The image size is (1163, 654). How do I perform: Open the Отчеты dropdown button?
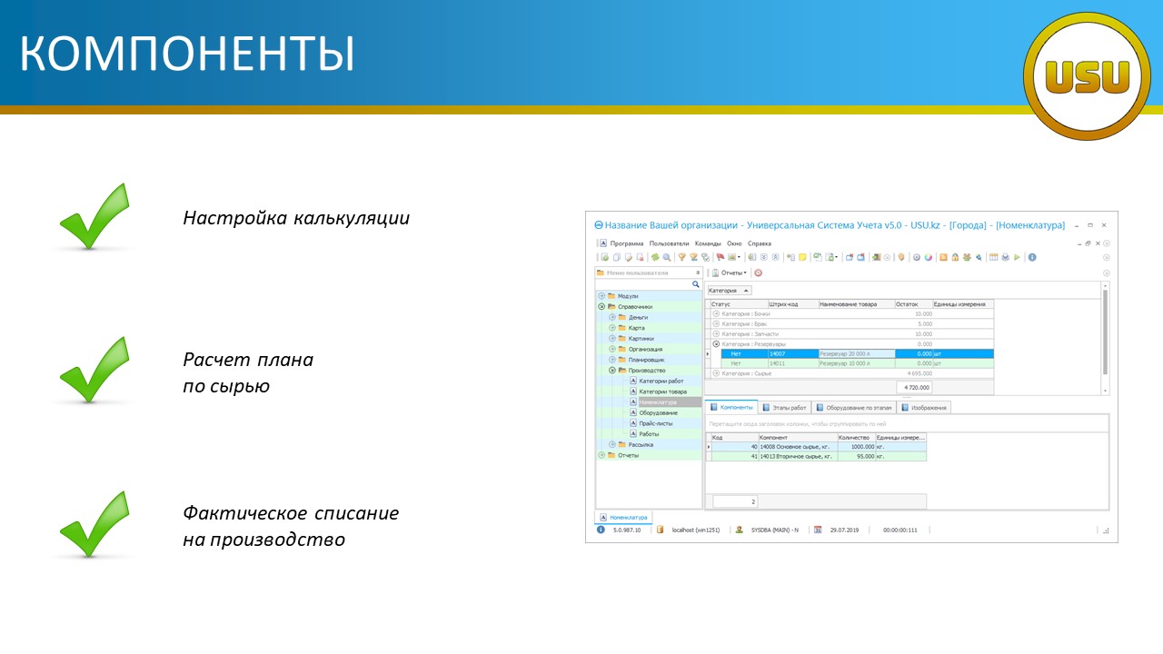(730, 272)
